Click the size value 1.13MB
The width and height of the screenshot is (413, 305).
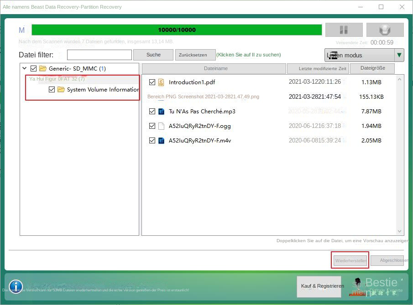click(x=371, y=82)
